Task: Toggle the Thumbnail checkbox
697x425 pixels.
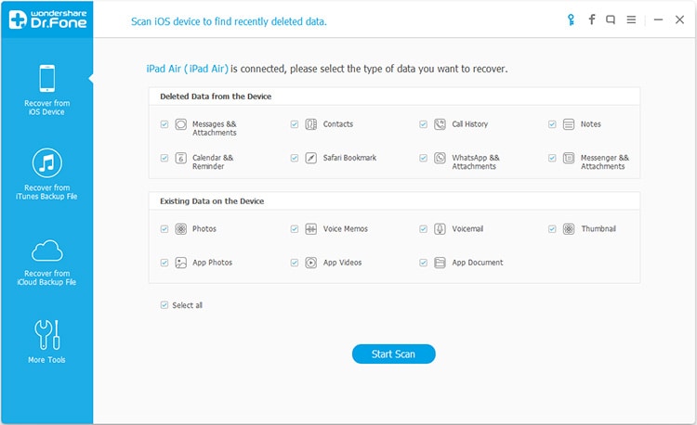Action: coord(553,229)
